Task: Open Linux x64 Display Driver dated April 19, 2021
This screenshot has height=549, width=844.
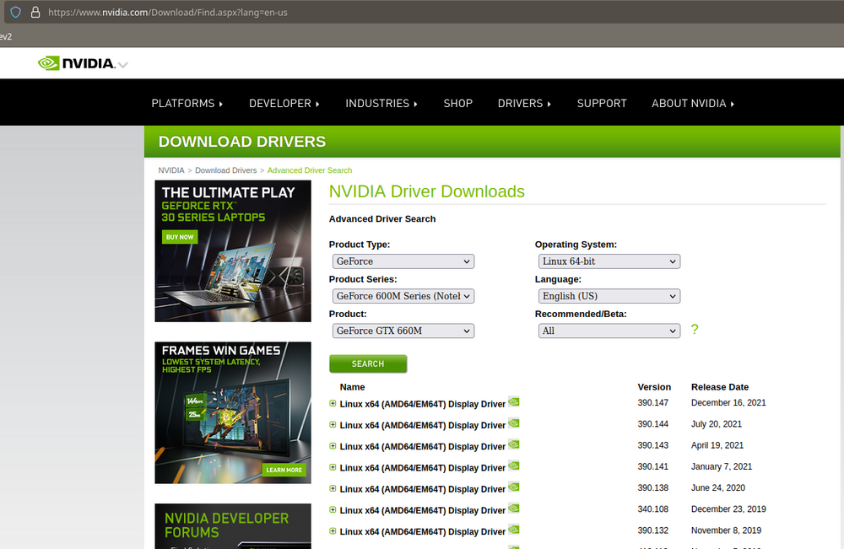Action: tap(423, 447)
